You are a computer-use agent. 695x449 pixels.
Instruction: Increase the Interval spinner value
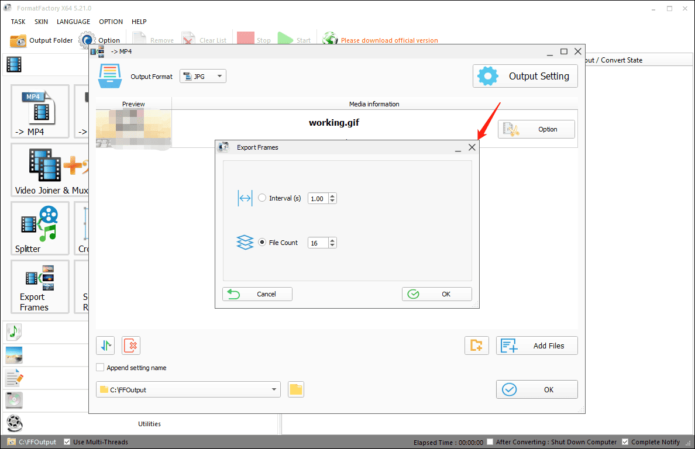point(332,196)
